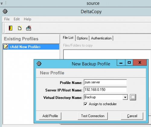Switch to the File List tab

click(68, 38)
